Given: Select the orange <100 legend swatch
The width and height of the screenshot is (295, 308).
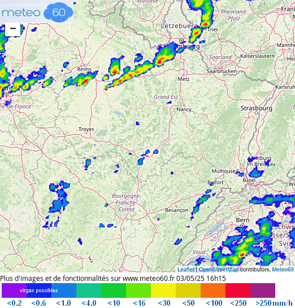Looking at the screenshot, I should pyautogui.click(x=213, y=290).
